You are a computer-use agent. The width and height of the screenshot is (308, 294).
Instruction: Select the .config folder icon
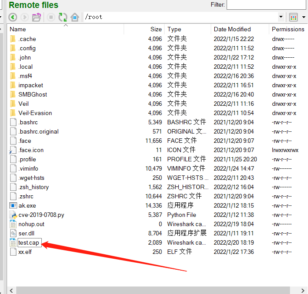tap(13, 48)
